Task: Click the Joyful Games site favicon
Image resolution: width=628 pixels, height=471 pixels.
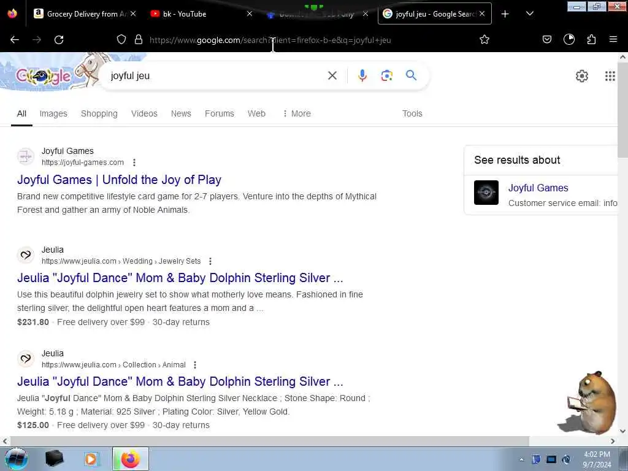Action: click(26, 156)
